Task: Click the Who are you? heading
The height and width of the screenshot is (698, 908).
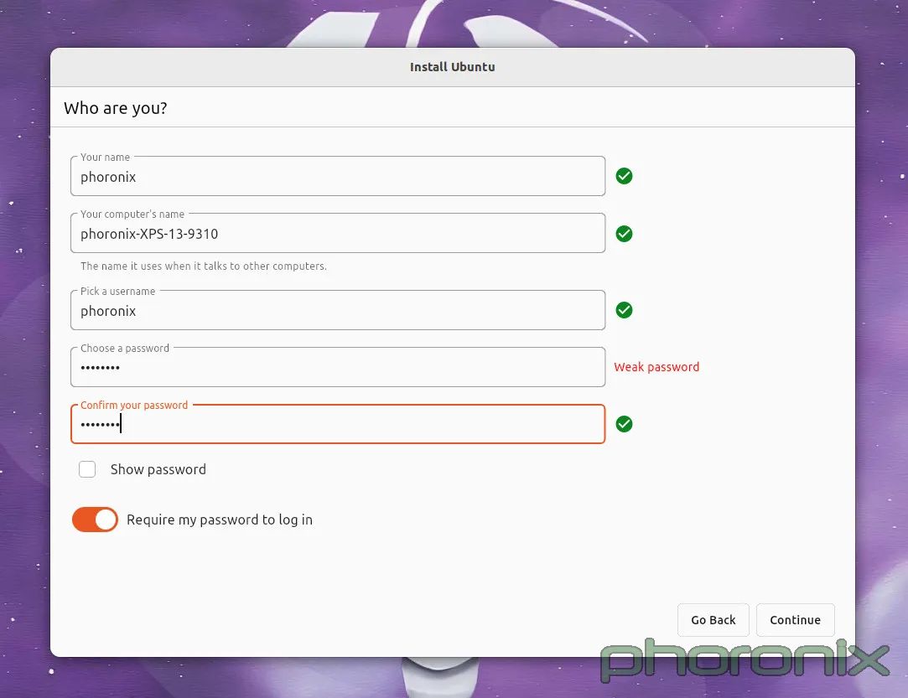Action: coord(115,108)
